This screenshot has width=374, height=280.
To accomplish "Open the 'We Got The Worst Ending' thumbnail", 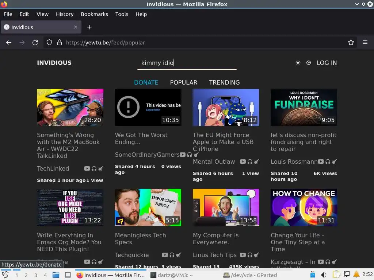I will click(x=148, y=108).
